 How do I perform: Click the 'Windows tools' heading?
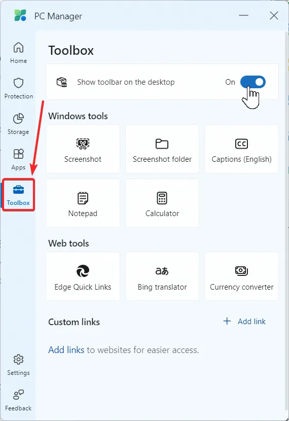point(78,116)
